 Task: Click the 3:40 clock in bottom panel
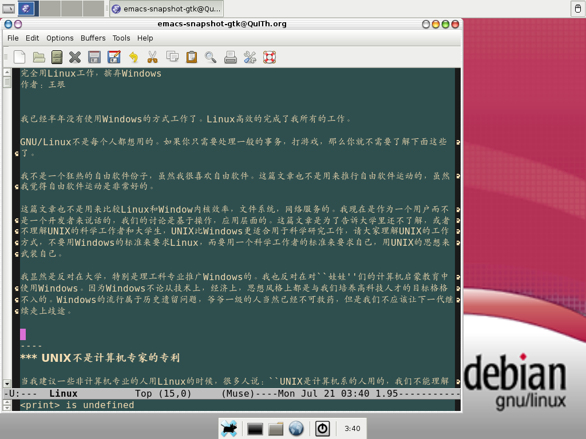[x=353, y=429]
